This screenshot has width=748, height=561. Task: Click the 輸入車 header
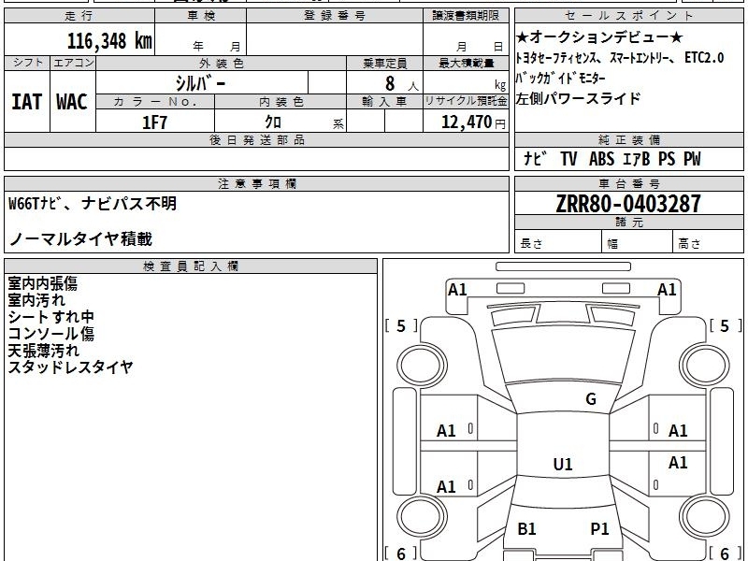[x=384, y=102]
